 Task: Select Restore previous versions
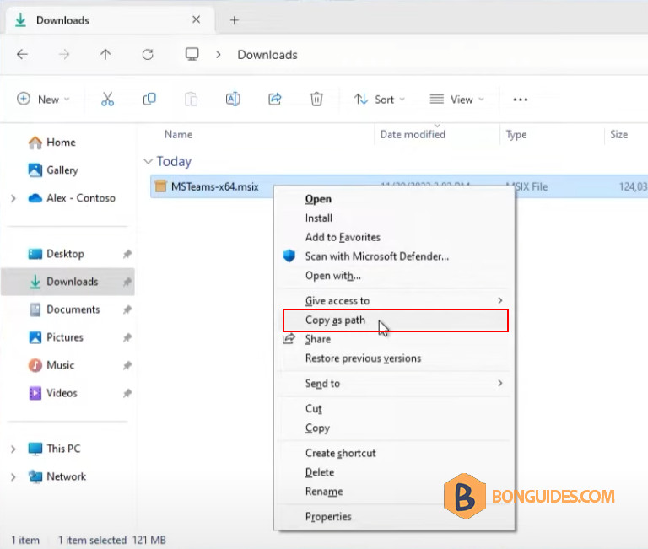(x=363, y=358)
